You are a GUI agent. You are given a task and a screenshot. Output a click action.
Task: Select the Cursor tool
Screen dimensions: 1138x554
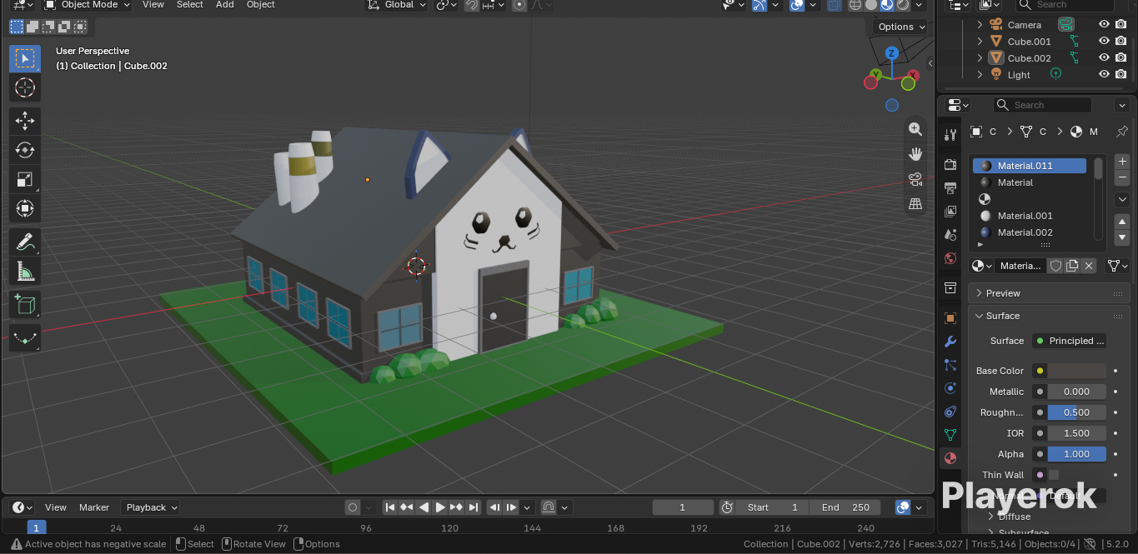(x=25, y=87)
